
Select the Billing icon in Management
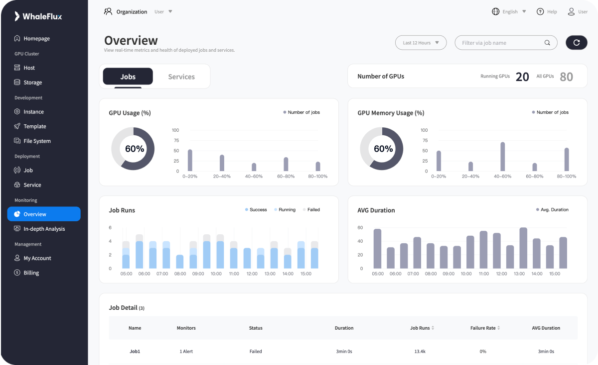click(x=16, y=273)
